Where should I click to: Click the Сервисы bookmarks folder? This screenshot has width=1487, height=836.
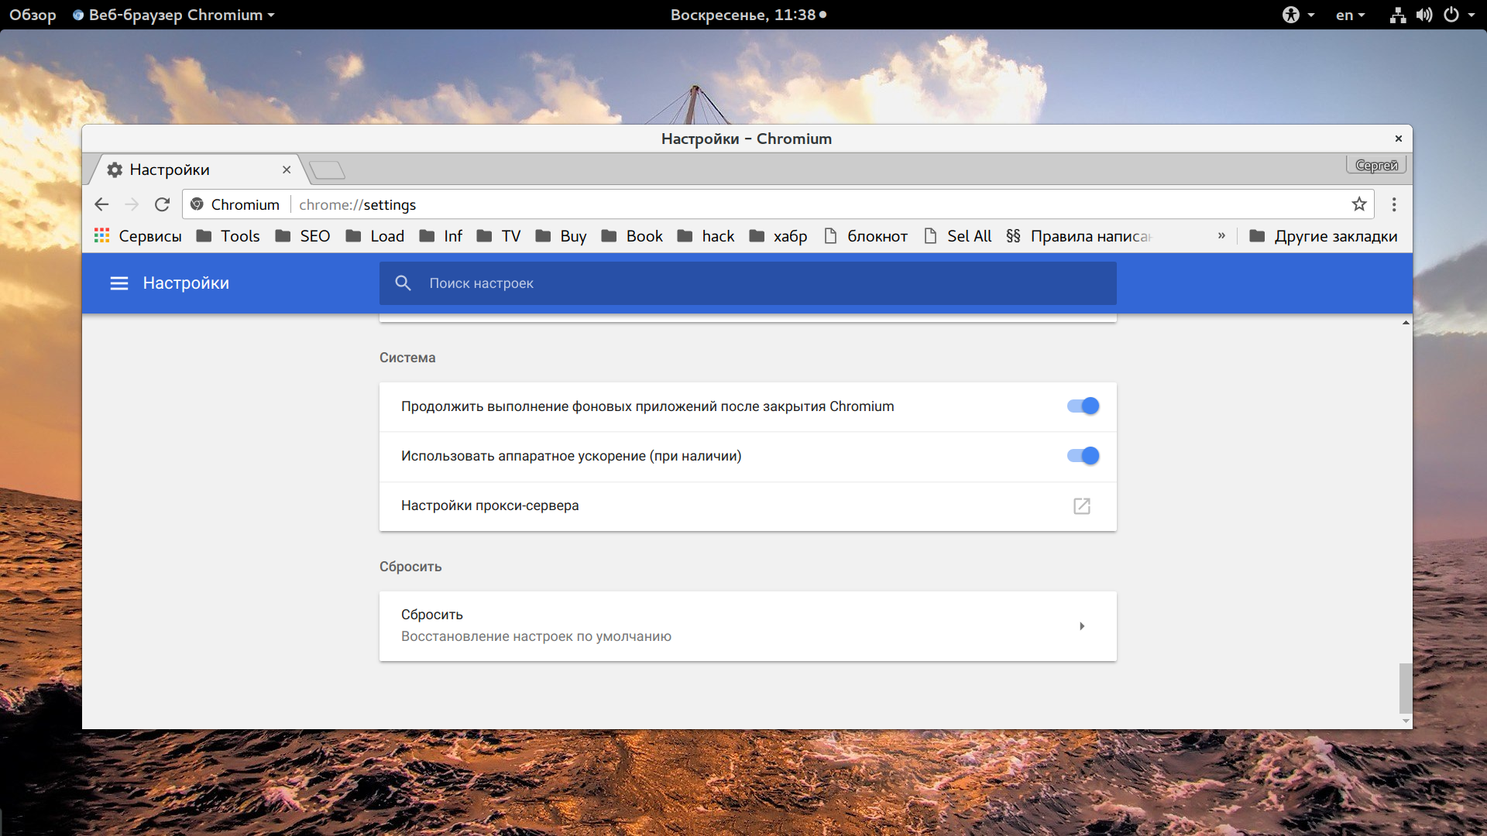pyautogui.click(x=148, y=236)
